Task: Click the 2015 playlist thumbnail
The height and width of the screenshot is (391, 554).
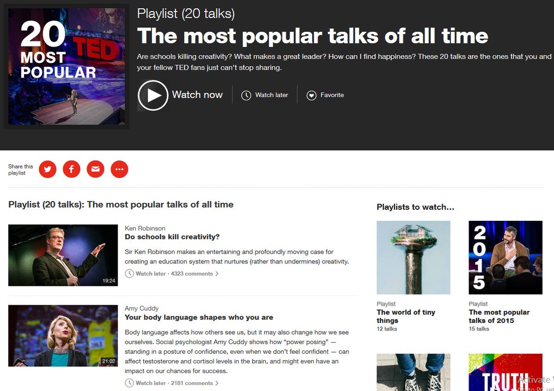Action: click(506, 257)
